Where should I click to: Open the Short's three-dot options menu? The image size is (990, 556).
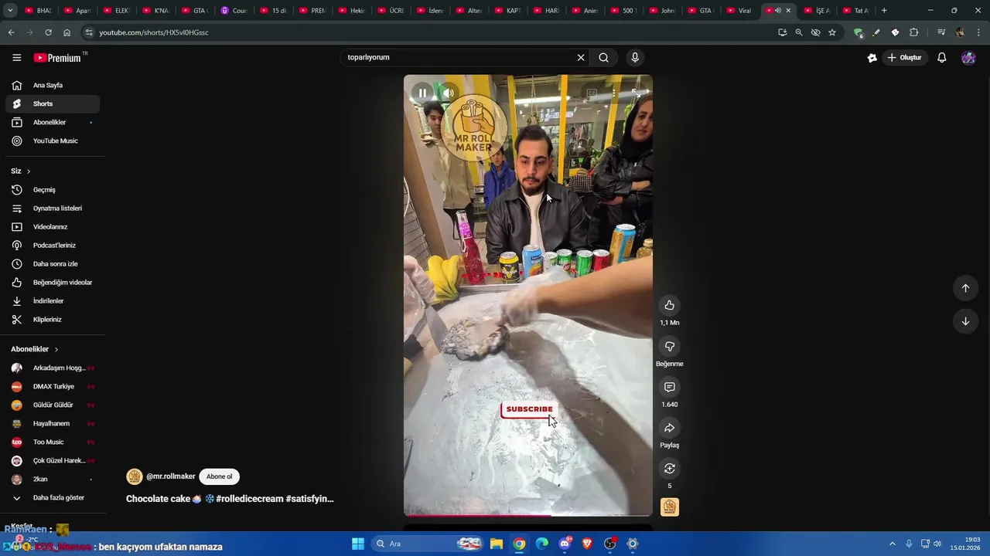click(614, 93)
